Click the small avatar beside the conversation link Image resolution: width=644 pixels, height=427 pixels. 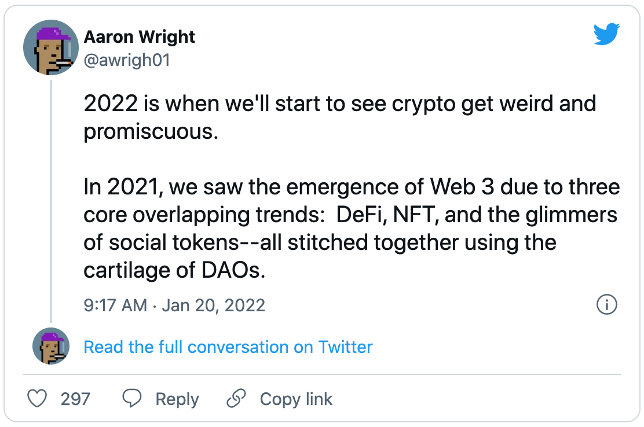click(x=51, y=347)
